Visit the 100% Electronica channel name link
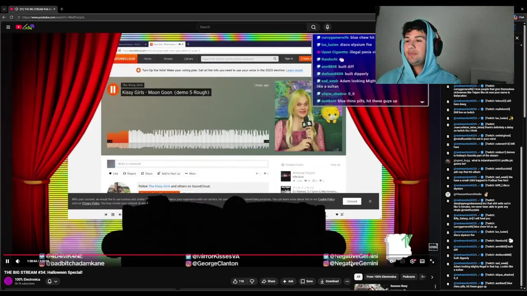Screen dimensions: 527x296 [x=28, y=280]
